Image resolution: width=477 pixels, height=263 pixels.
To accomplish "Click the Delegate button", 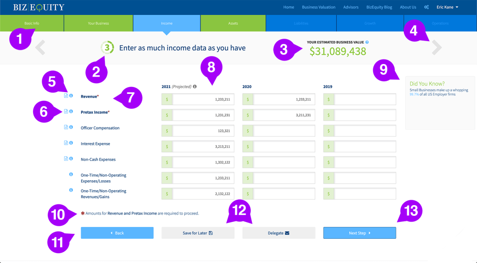I will (278, 233).
